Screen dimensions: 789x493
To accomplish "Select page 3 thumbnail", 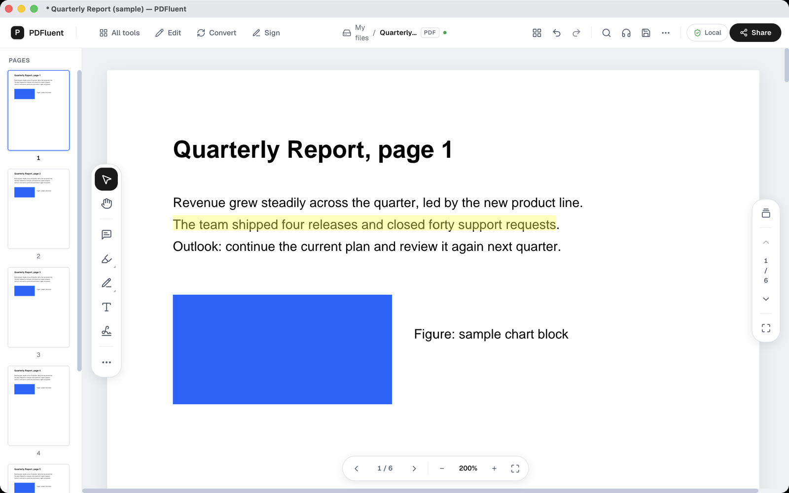I will click(38, 307).
